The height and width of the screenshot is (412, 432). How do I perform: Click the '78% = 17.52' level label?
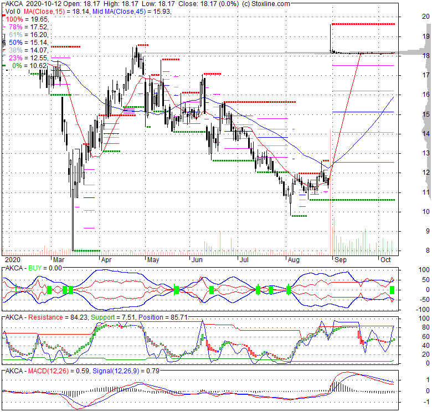click(x=28, y=27)
